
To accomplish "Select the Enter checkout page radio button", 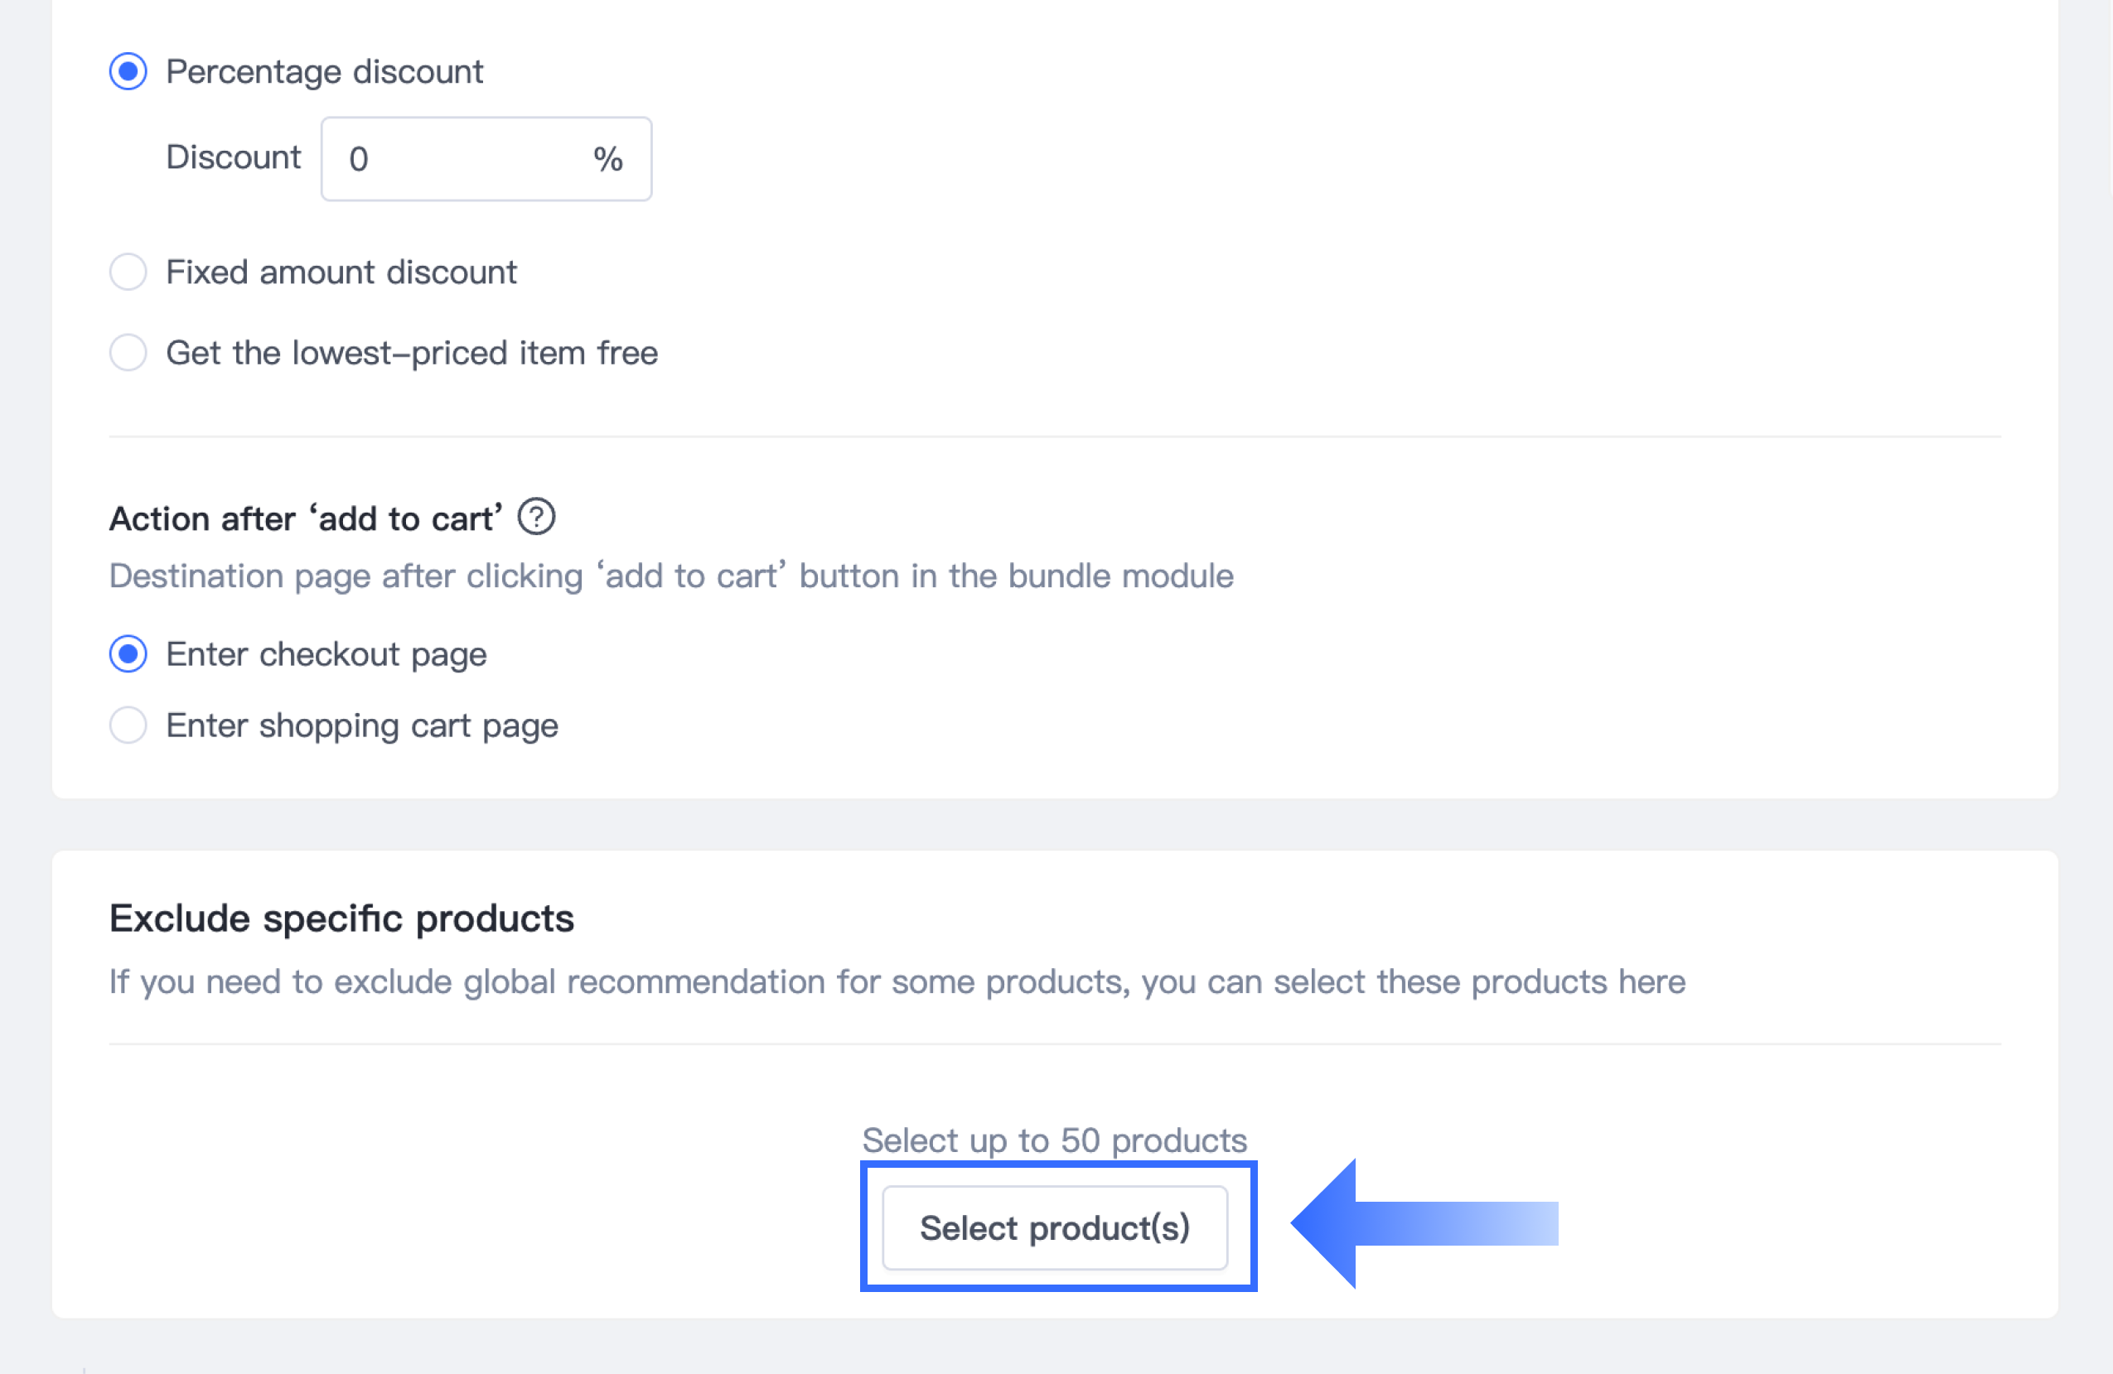I will [128, 654].
